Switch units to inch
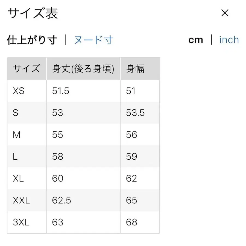Image resolution: width=246 pixels, height=246 pixels. pos(229,40)
